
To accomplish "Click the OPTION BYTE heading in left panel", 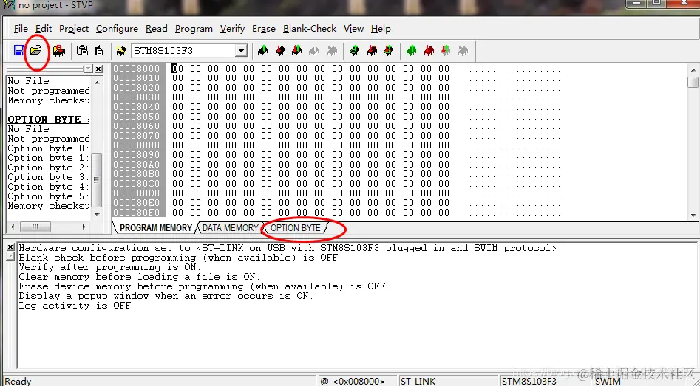I will tap(49, 120).
